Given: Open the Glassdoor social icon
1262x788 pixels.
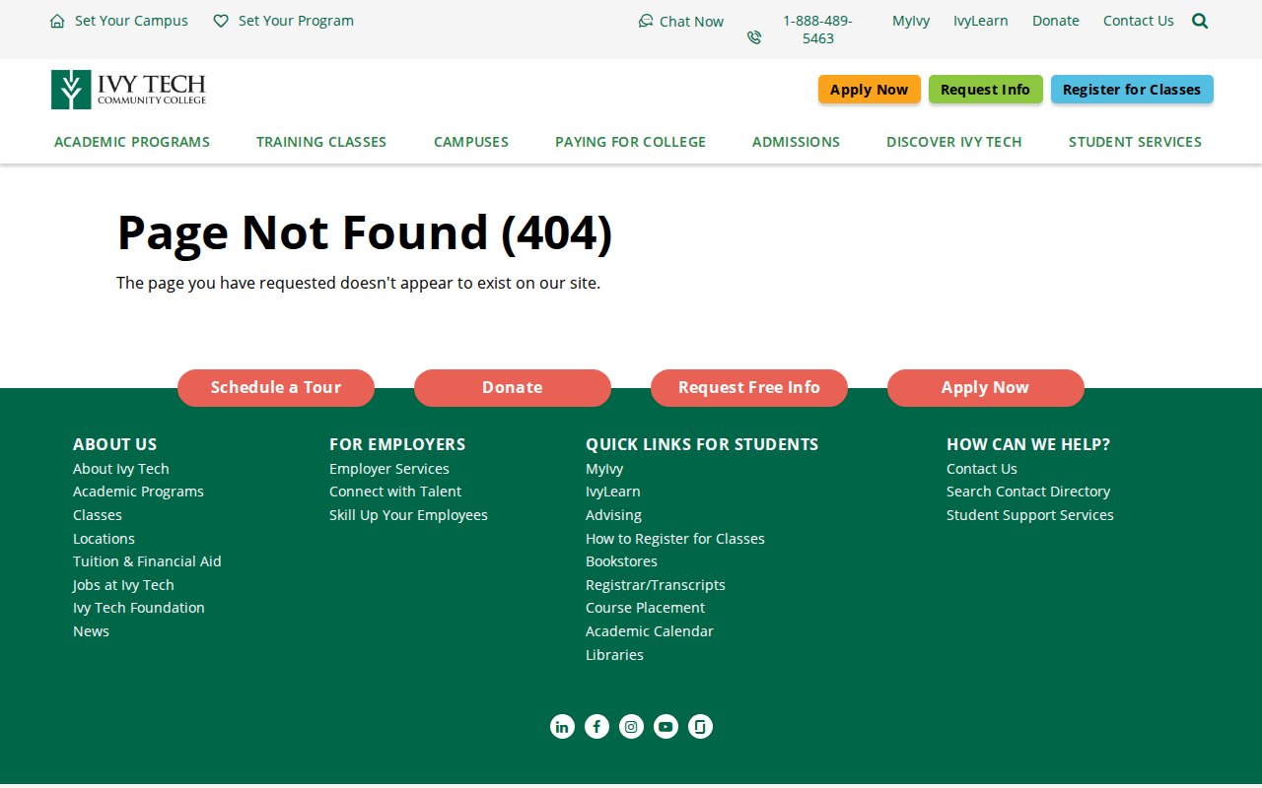Looking at the screenshot, I should click(700, 727).
